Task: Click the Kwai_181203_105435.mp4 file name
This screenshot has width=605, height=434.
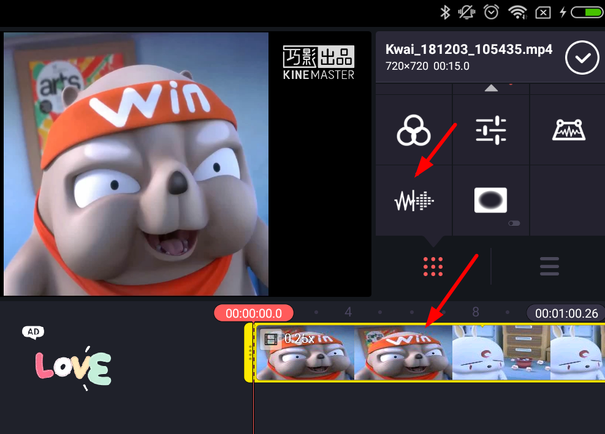Action: 469,50
